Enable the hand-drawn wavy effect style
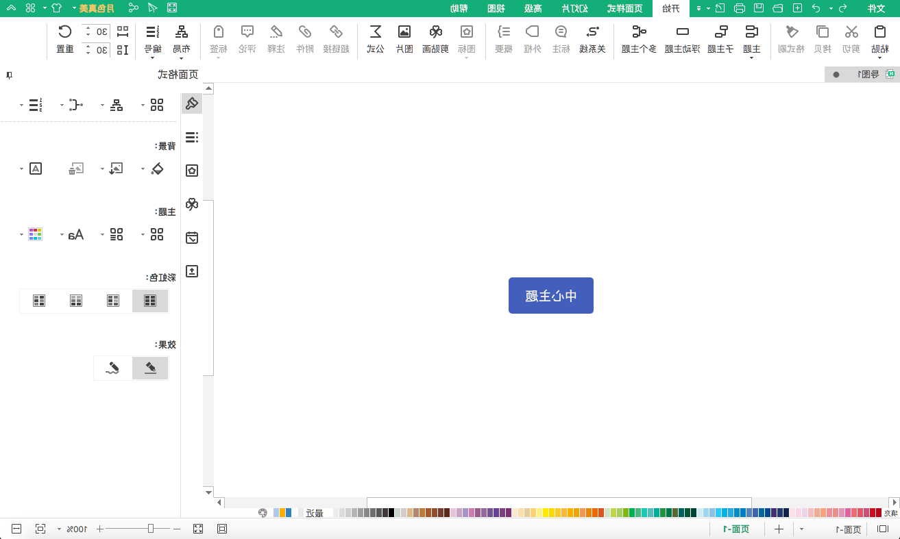 (x=113, y=368)
